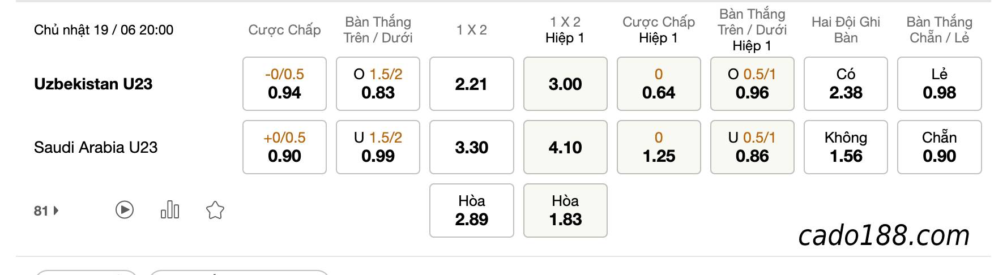Select first half 1X2 odds 3.00
The width and height of the screenshot is (1007, 275).
point(565,84)
